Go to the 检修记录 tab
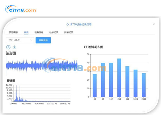 (54, 32)
